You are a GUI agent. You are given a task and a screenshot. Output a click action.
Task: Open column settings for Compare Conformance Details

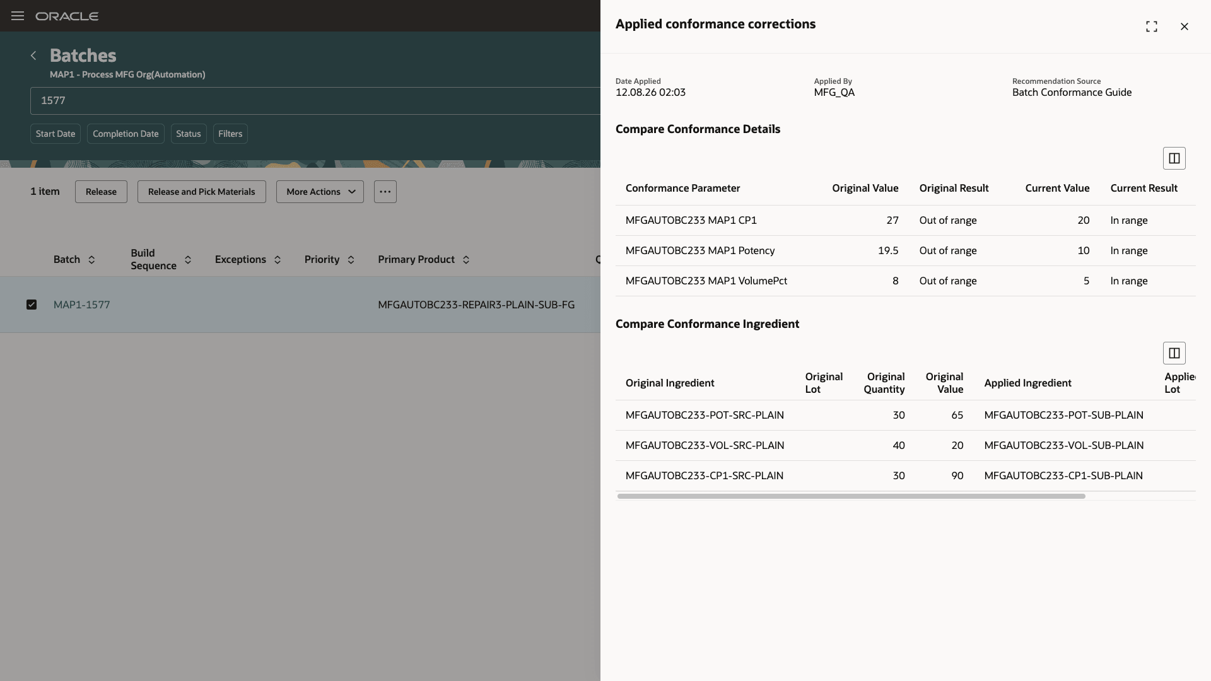(x=1174, y=158)
